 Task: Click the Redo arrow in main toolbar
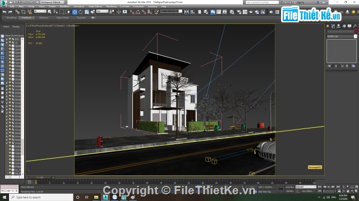click(x=10, y=12)
